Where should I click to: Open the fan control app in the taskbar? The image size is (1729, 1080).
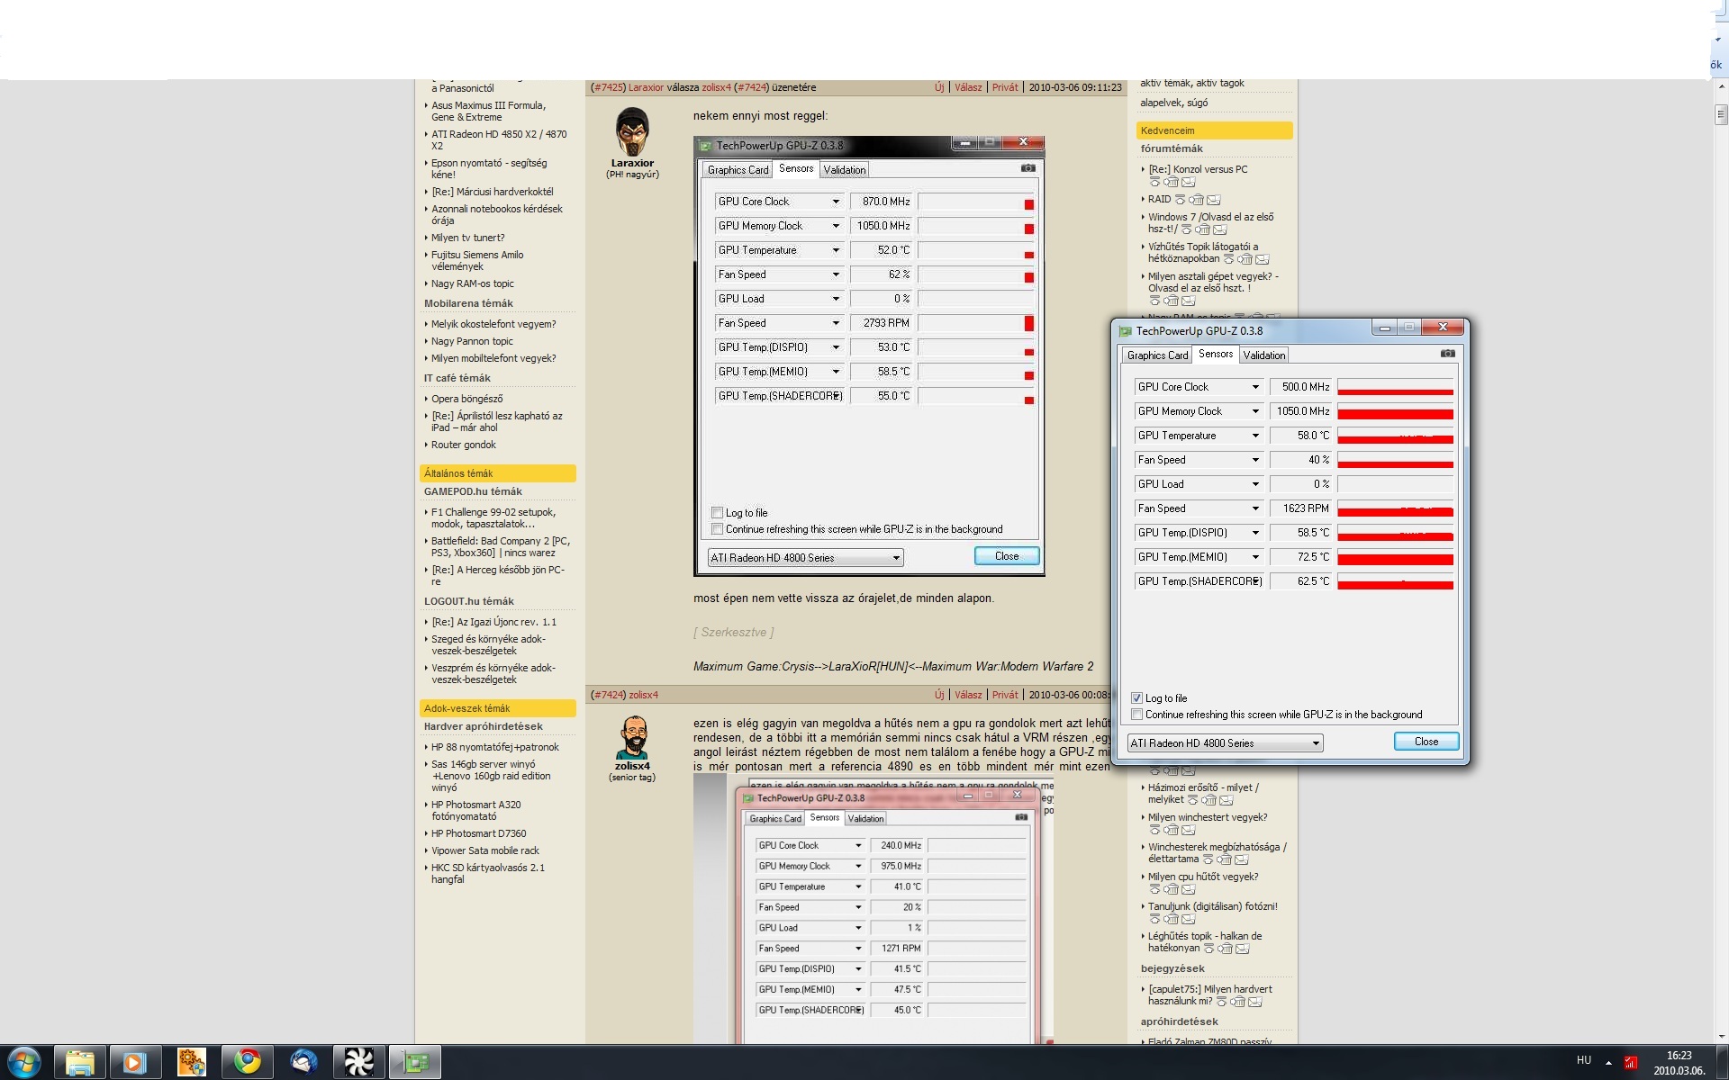click(359, 1062)
